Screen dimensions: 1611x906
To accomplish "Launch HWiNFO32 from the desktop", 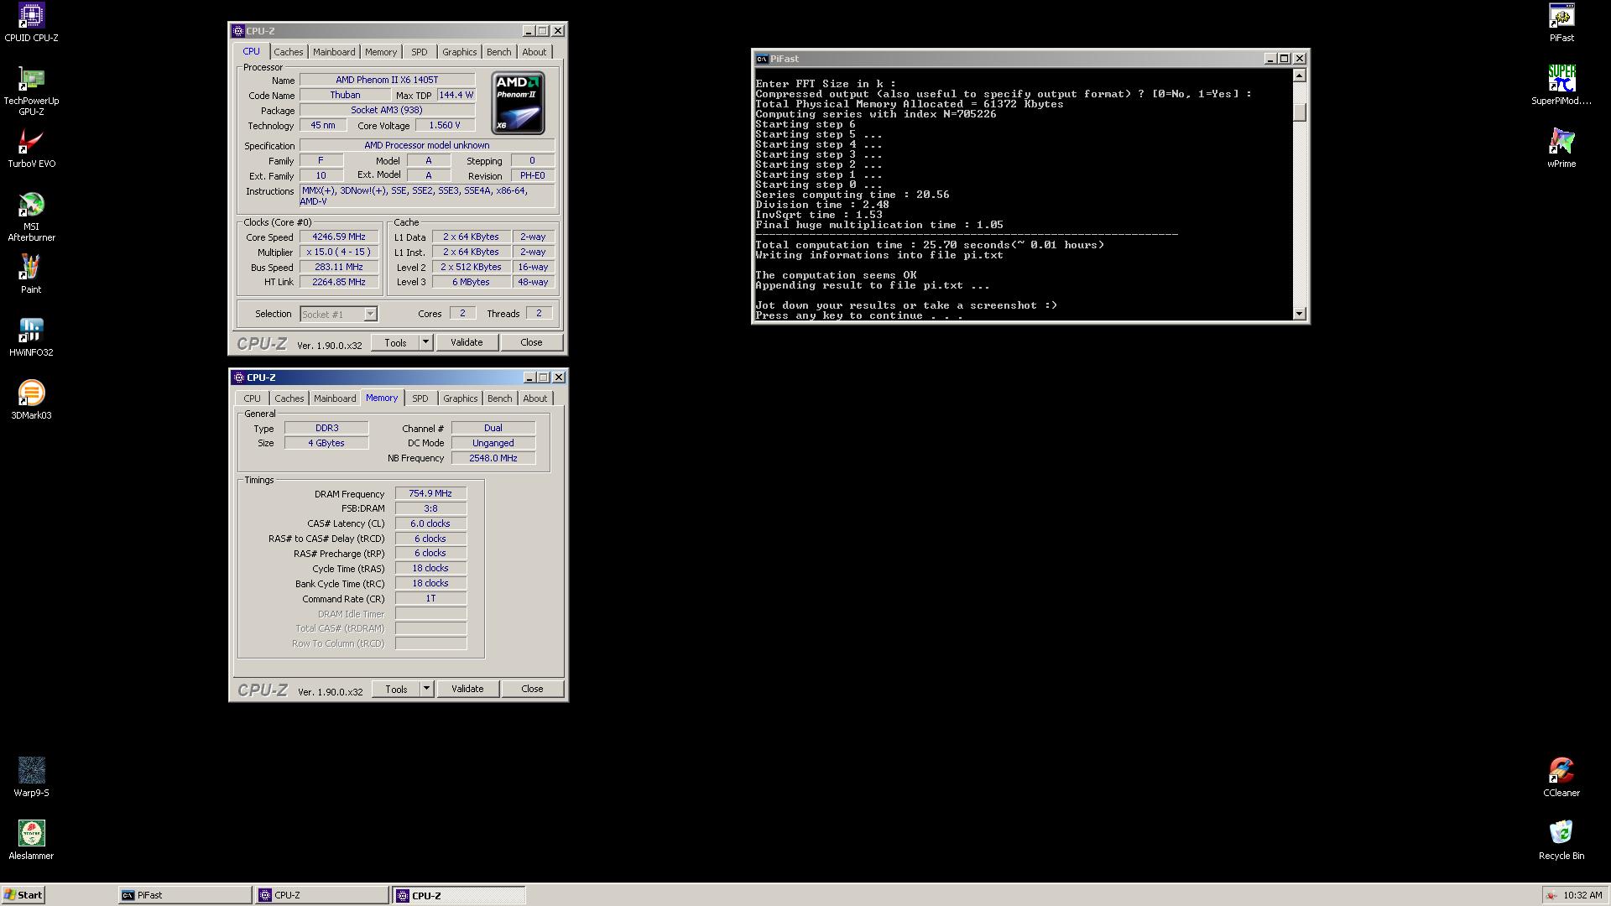I will click(31, 337).
